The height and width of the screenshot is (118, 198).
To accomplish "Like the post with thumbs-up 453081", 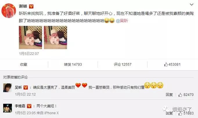I will 172,65.
